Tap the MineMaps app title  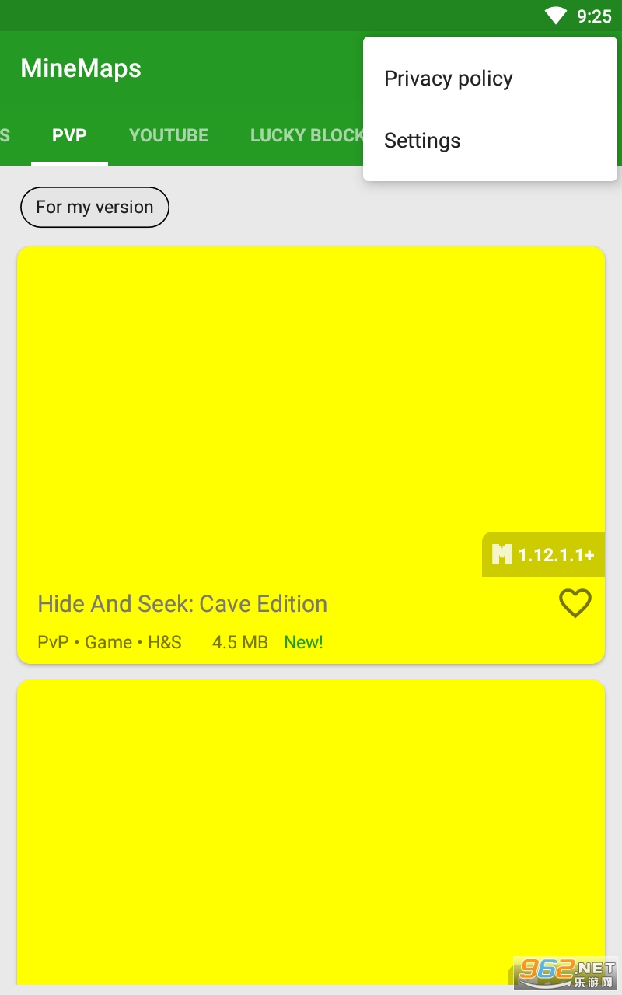tap(81, 68)
